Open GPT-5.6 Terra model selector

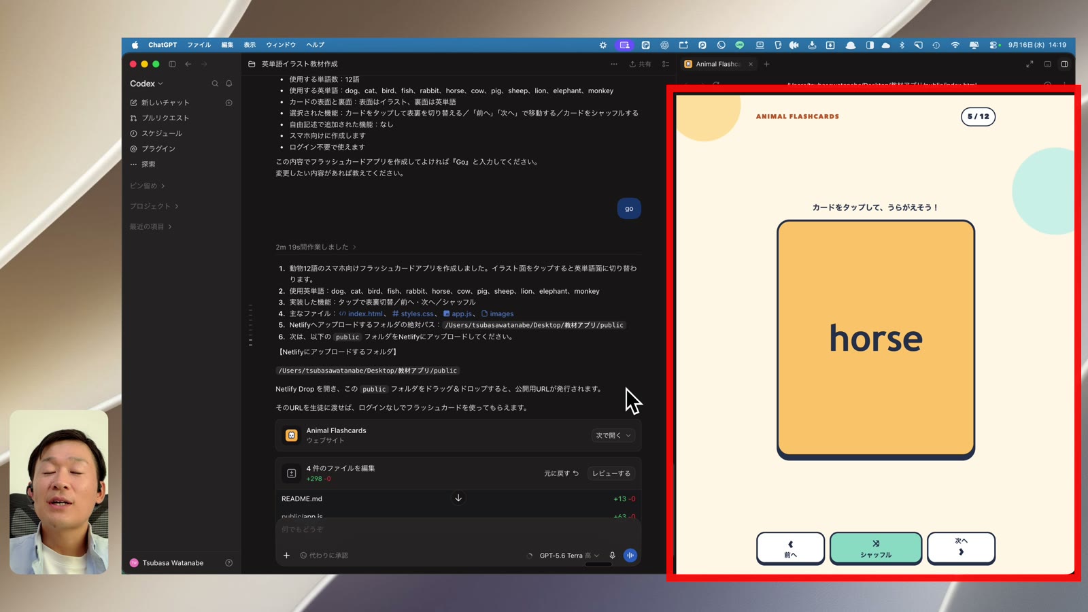pos(569,556)
